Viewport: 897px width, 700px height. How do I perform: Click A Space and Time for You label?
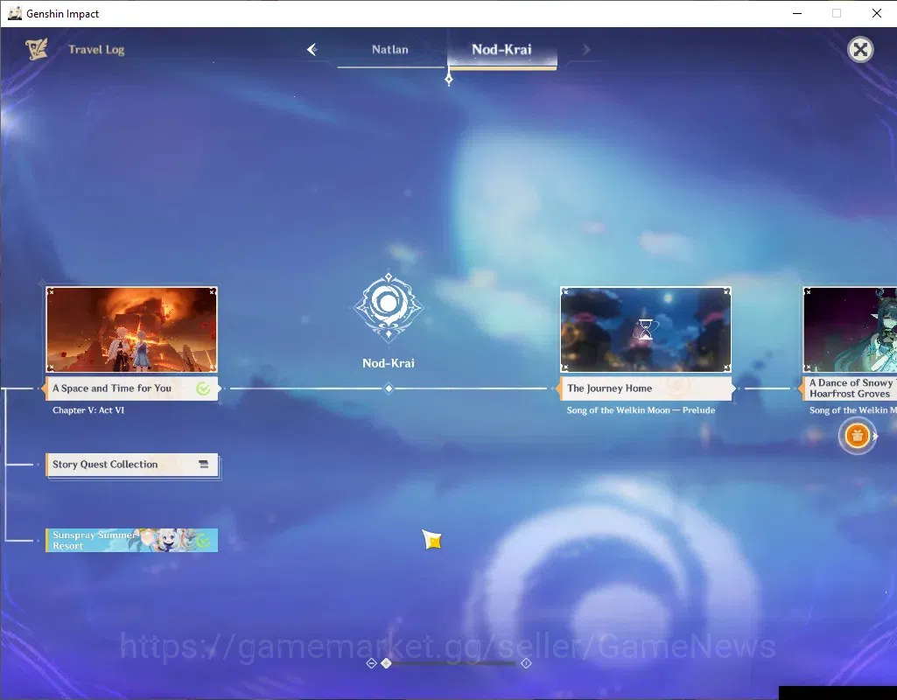click(x=131, y=388)
